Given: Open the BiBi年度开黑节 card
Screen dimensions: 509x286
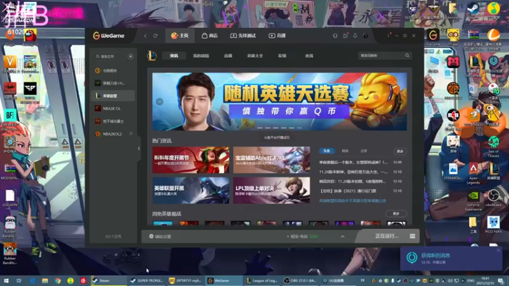Looking at the screenshot, I should pos(191,160).
